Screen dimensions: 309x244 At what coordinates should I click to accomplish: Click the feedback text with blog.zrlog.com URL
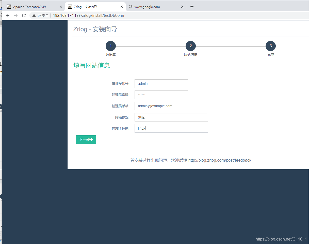[x=191, y=160]
